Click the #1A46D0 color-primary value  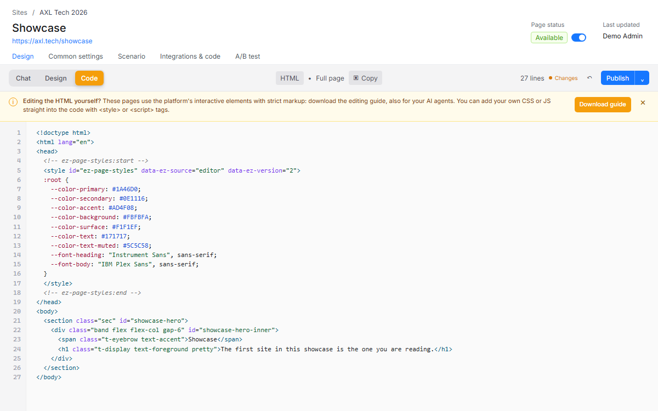click(124, 189)
